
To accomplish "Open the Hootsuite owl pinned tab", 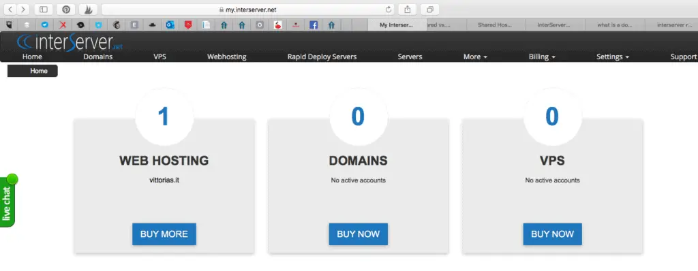I will click(9, 25).
